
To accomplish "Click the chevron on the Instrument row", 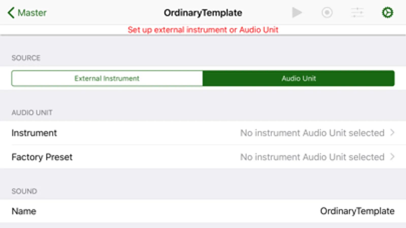I will point(392,133).
